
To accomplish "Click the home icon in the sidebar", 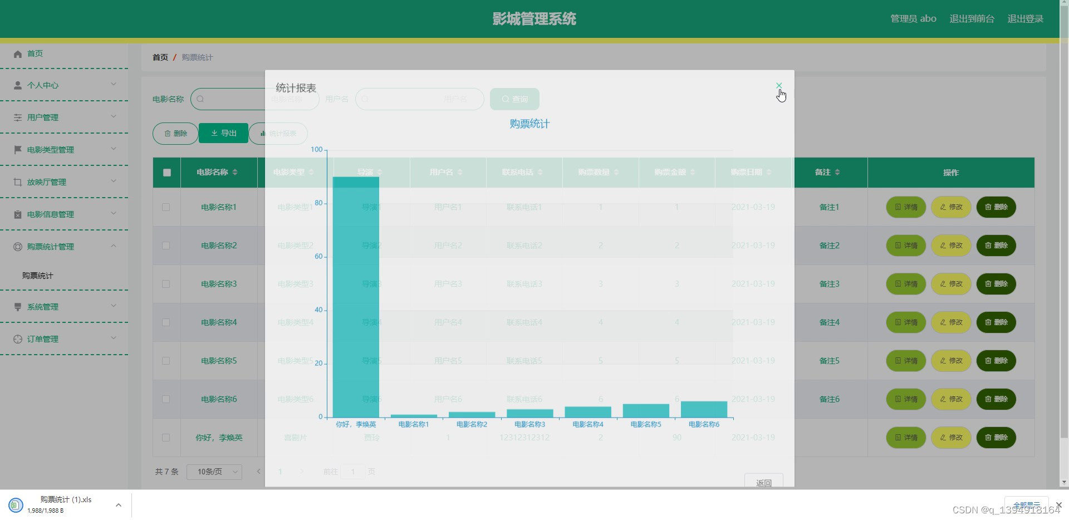I will pos(18,54).
